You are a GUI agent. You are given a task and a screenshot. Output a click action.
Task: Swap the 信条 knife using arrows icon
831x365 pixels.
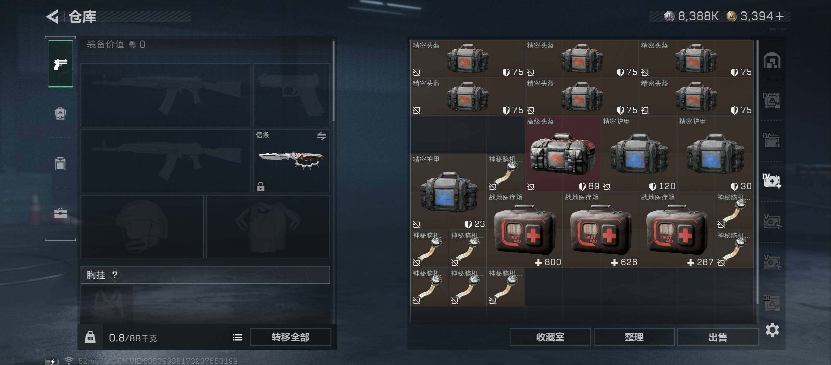pos(321,136)
